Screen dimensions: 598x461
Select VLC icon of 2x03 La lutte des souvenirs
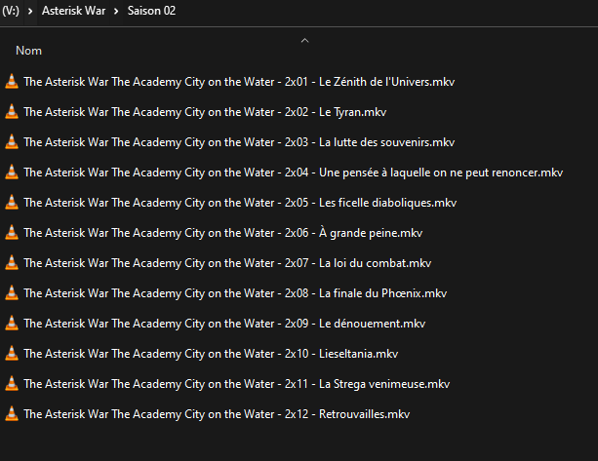12,141
